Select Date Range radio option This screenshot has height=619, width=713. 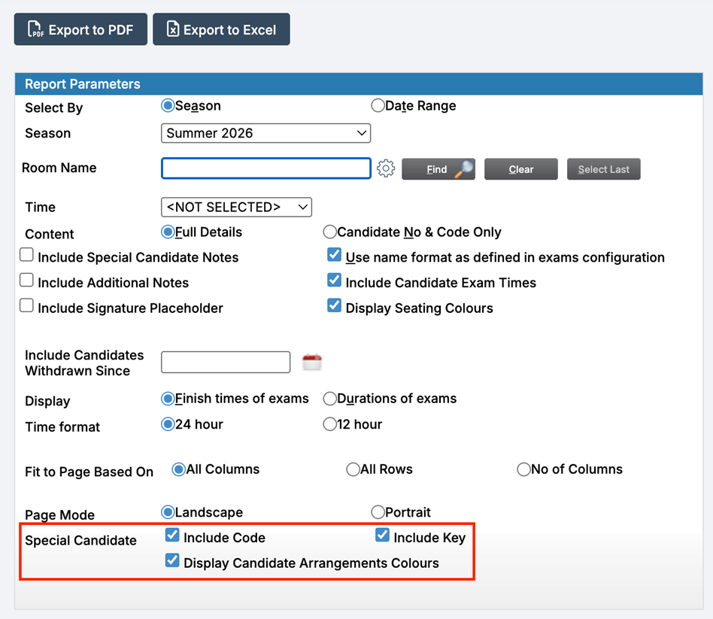coord(378,106)
